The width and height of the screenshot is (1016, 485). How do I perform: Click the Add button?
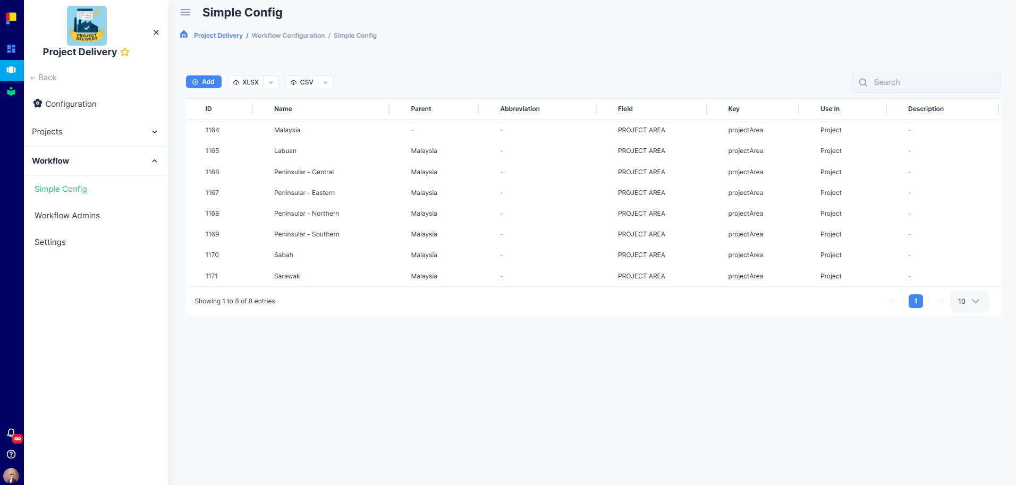(204, 81)
